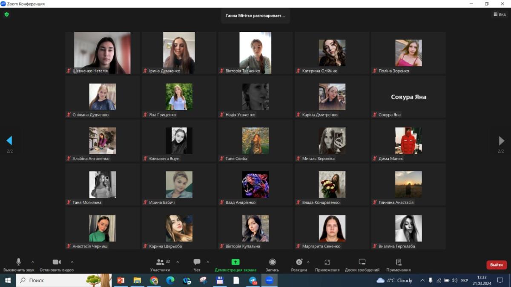Viewport: 511px width, 287px height.
Task: Click the red Выйти leave button
Action: [496, 265]
